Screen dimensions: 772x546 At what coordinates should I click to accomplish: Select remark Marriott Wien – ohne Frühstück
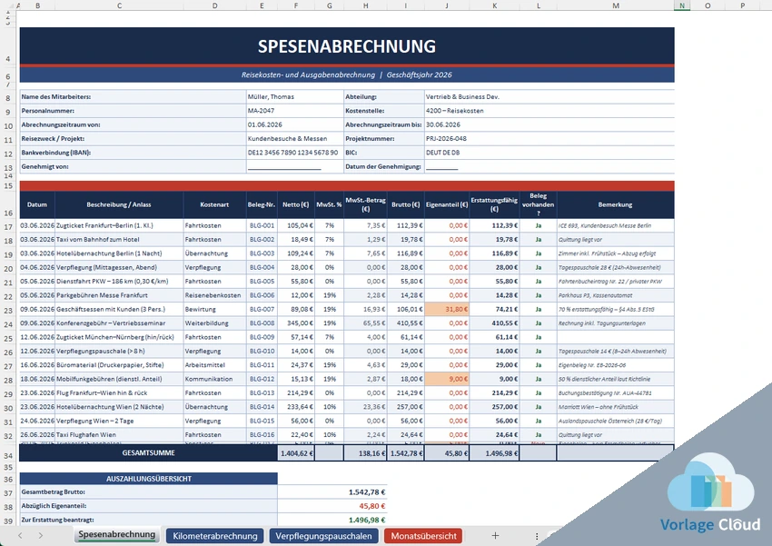pos(616,407)
